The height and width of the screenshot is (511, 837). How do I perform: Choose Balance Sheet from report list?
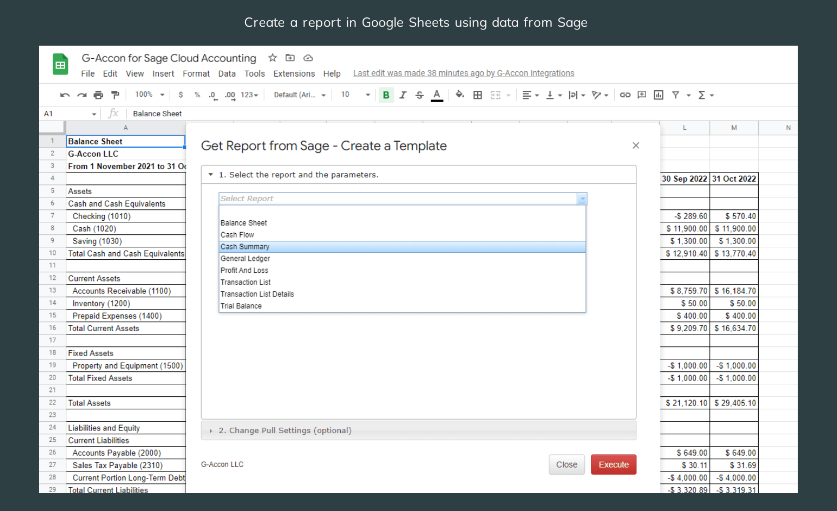(402, 223)
